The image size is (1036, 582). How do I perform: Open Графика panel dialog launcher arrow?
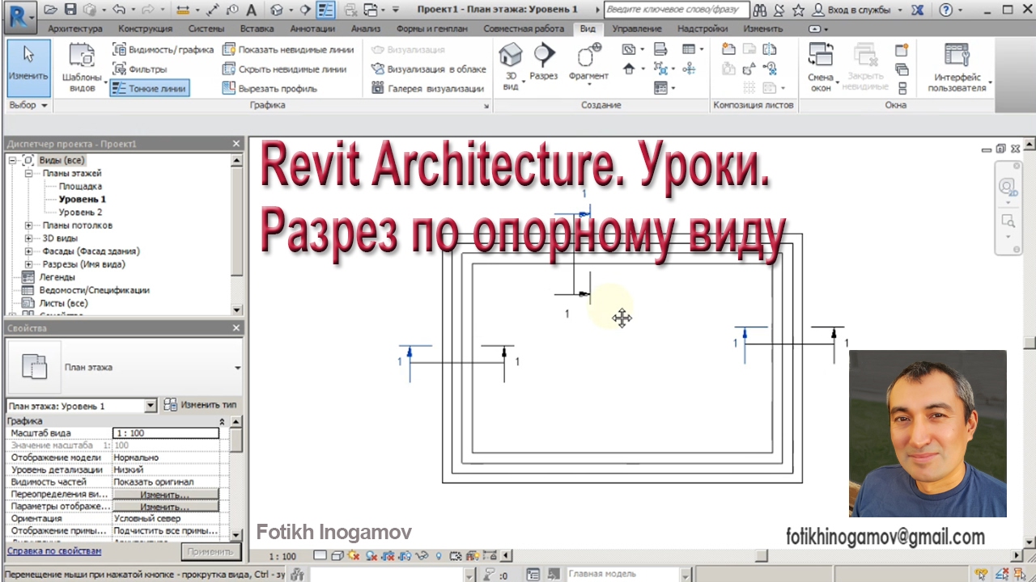[486, 106]
